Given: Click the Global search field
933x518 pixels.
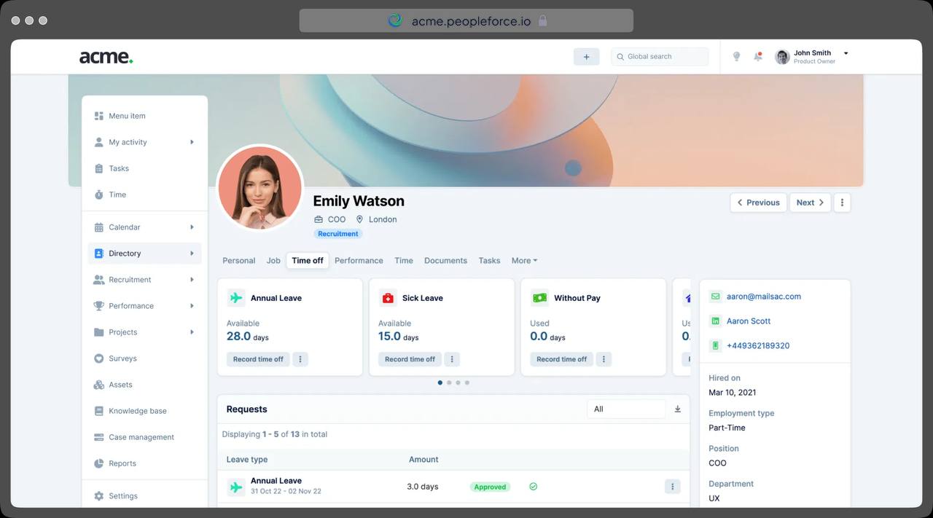Looking at the screenshot, I should [x=660, y=57].
